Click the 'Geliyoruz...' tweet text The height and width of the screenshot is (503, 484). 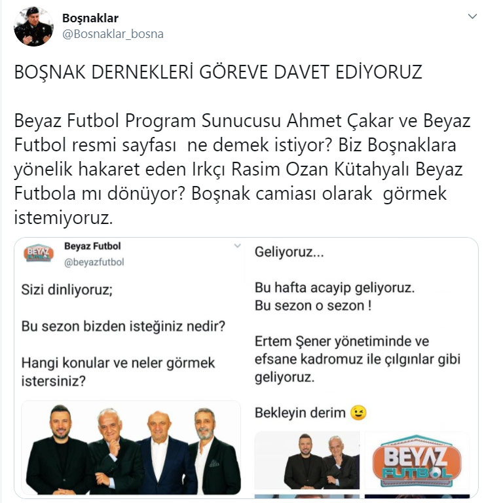point(289,252)
